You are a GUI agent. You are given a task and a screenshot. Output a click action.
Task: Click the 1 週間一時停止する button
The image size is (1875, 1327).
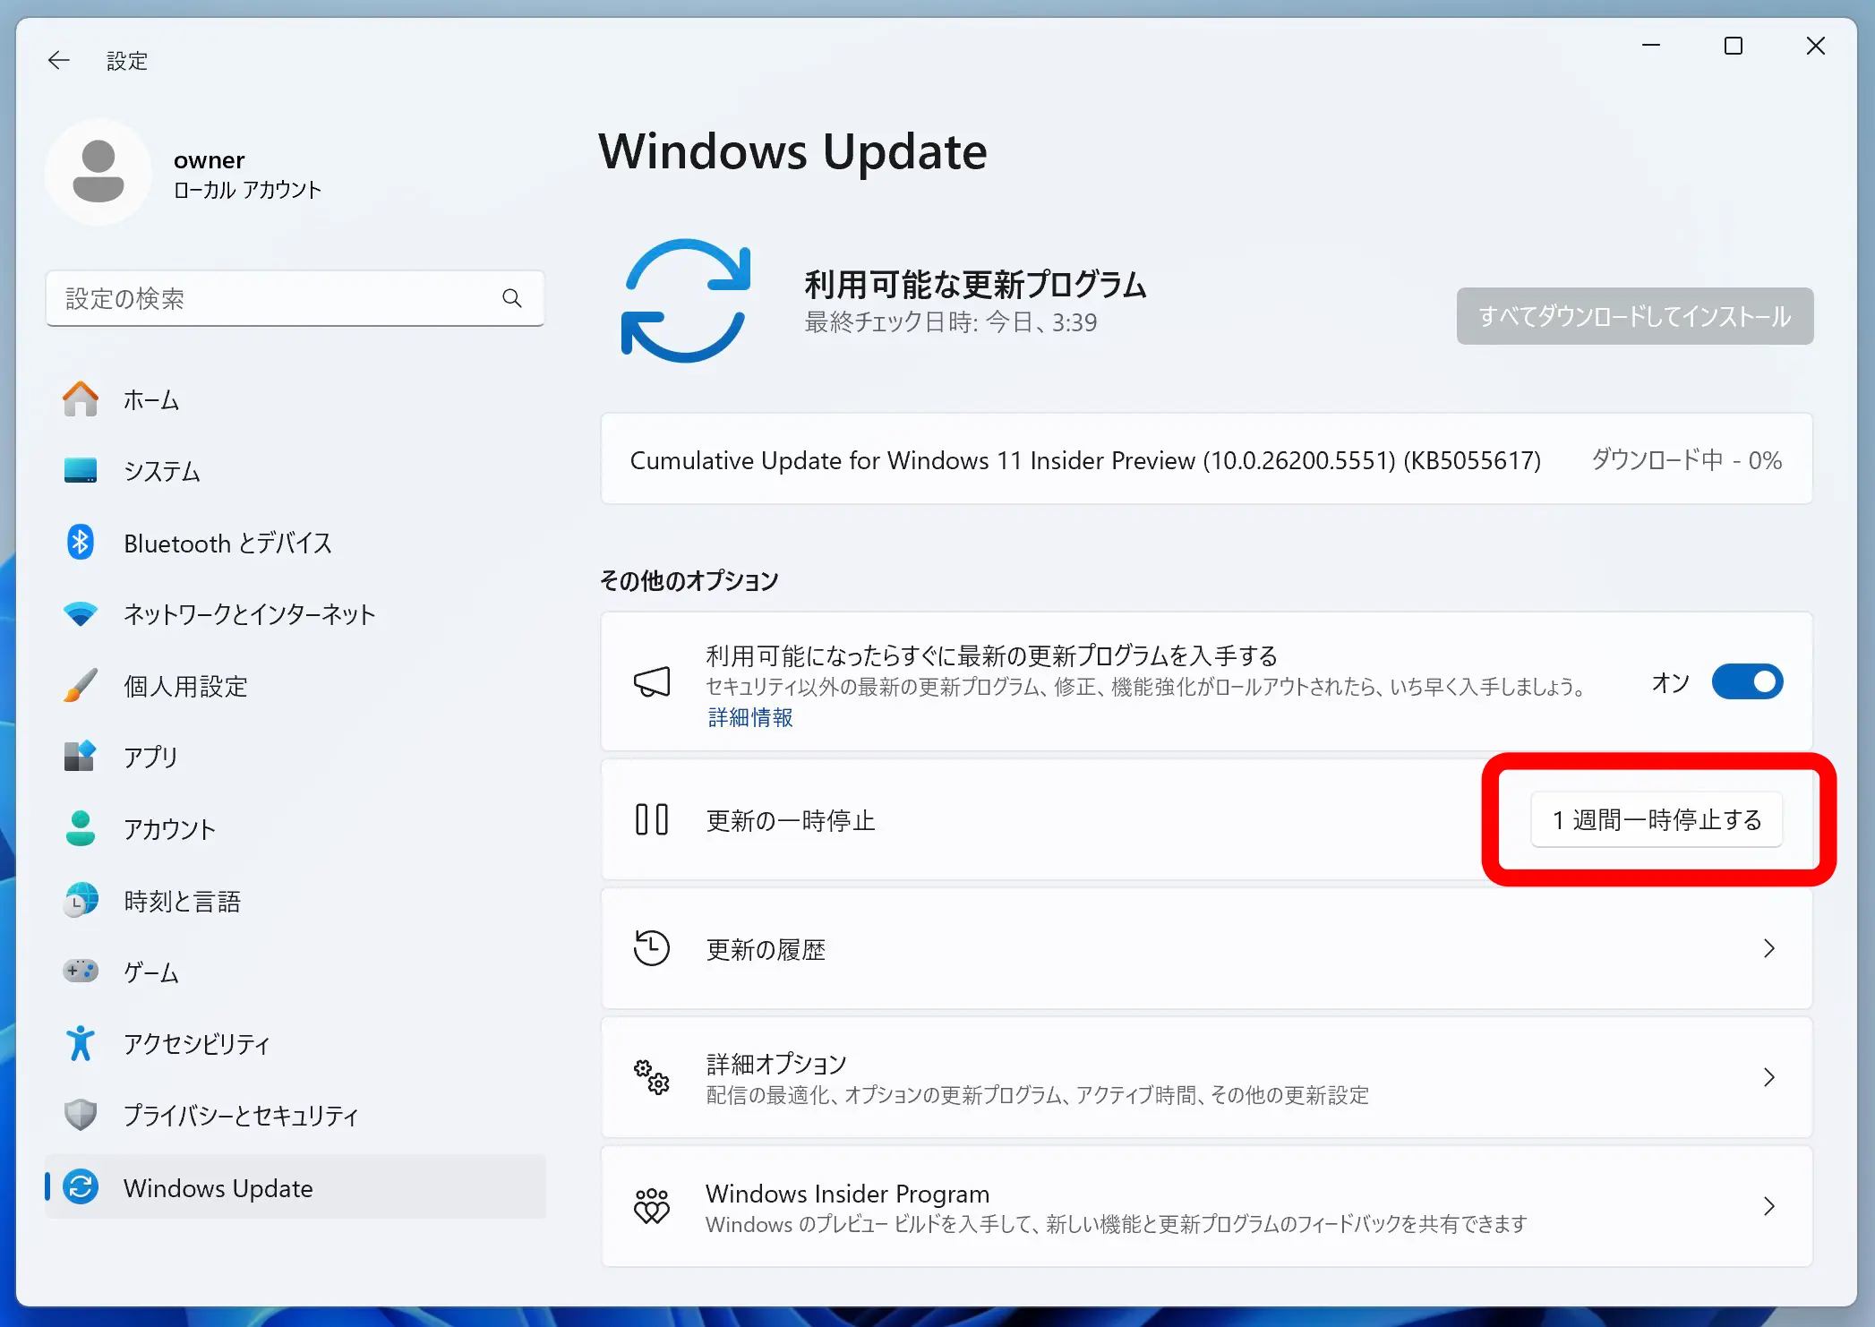coord(1657,819)
